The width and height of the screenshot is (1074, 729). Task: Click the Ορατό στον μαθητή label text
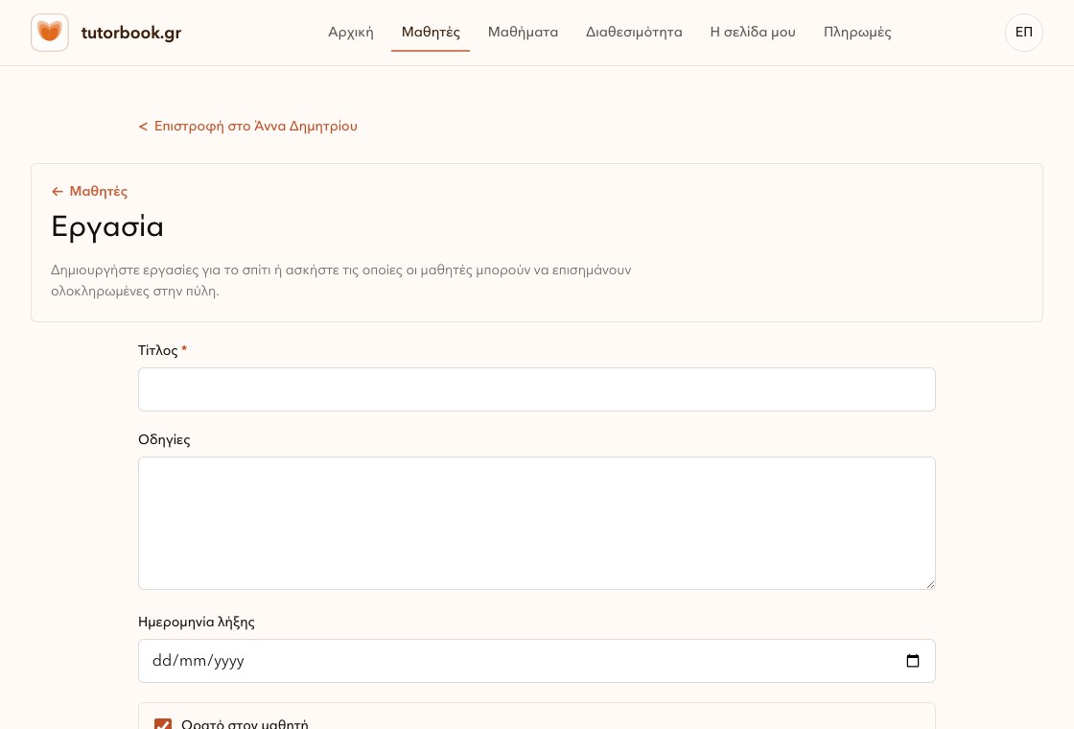point(245,723)
